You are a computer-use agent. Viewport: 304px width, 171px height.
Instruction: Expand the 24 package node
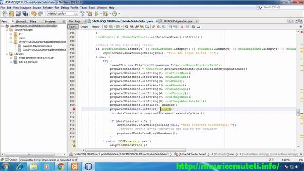(x=11, y=34)
